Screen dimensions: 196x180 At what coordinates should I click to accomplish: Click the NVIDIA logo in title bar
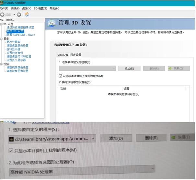coord(2,3)
